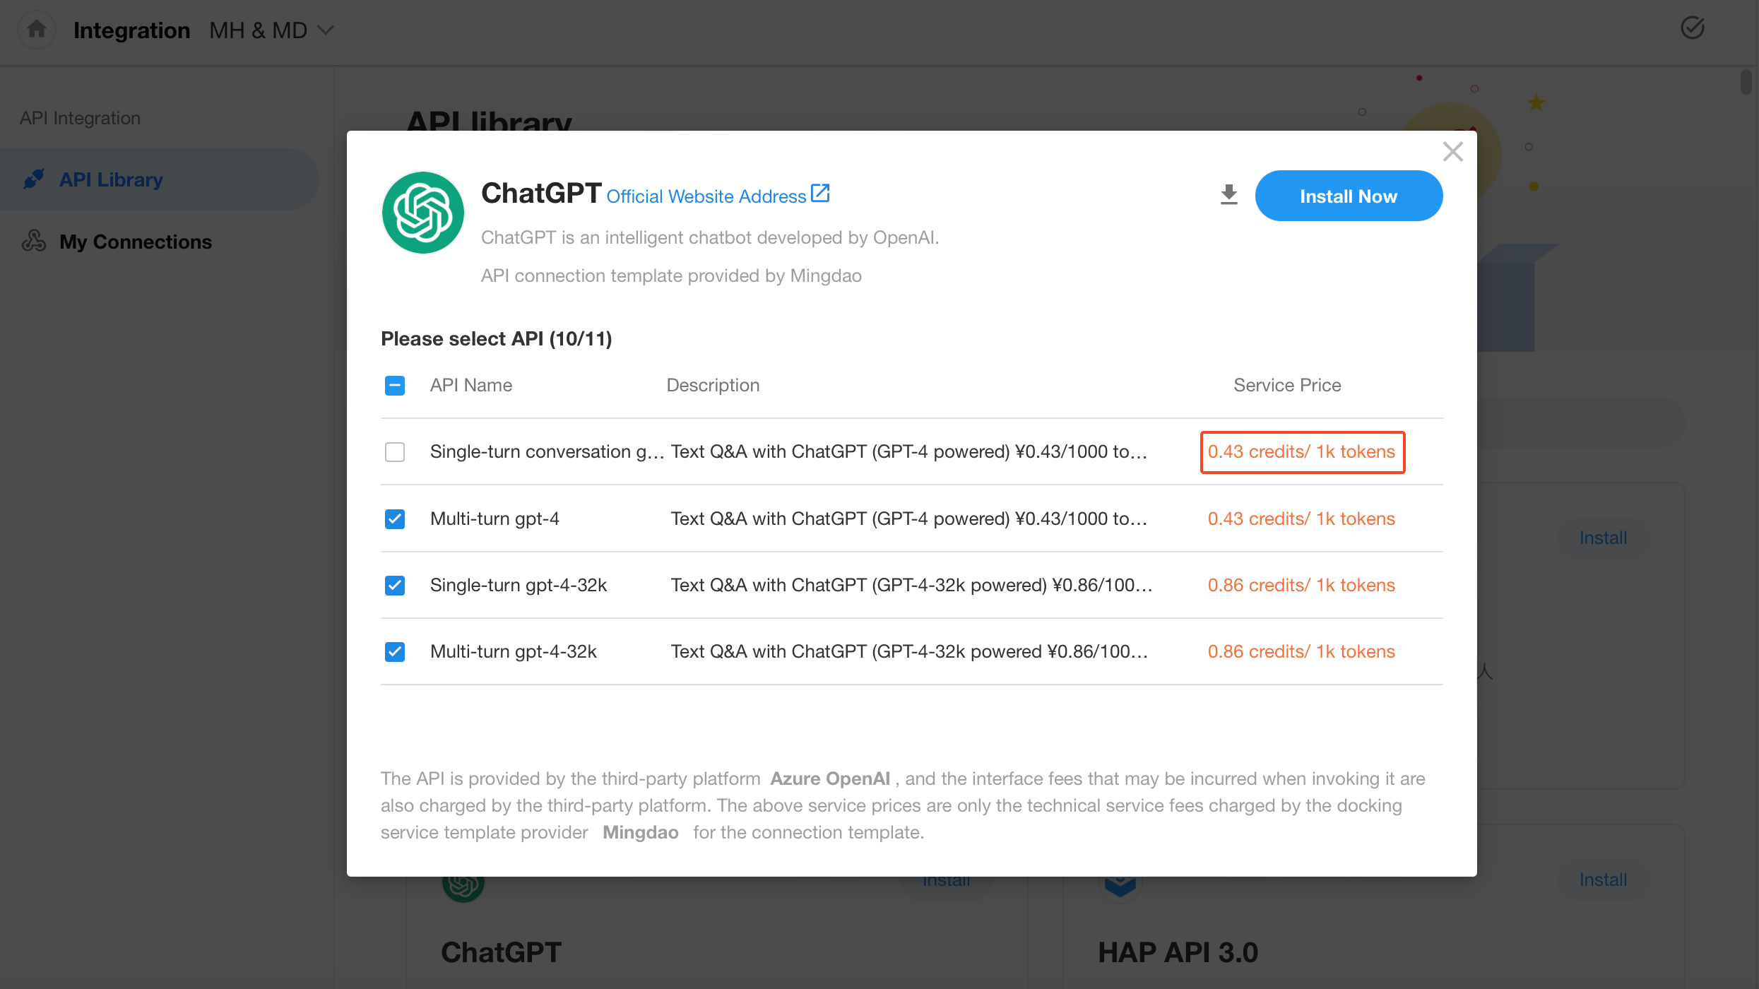Screen dimensions: 1759x989
Task: Click the download icon beside Install Now
Action: coord(1229,195)
